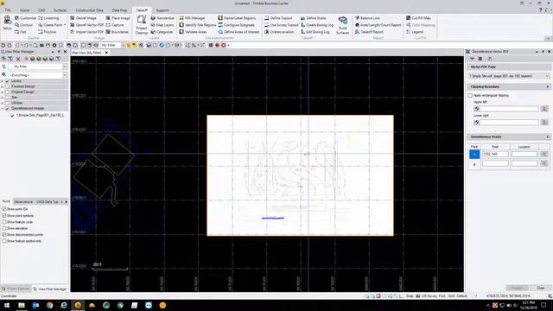This screenshot has width=553, height=311.
Task: Enable the Finished Design checkbox
Action: (7, 86)
